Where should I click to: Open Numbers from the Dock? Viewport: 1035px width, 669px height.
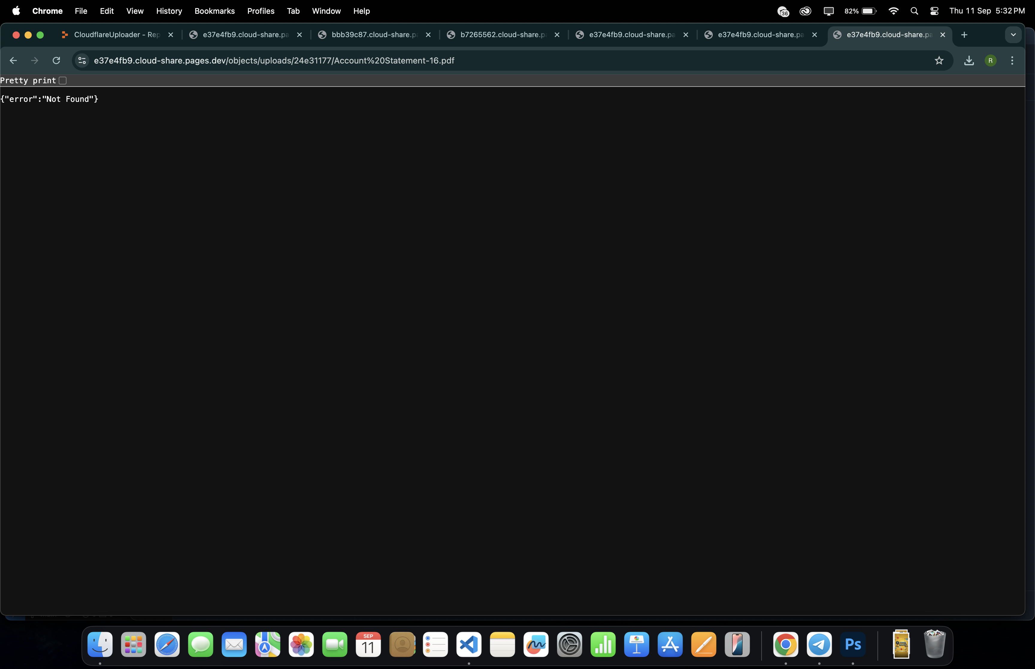coord(603,644)
